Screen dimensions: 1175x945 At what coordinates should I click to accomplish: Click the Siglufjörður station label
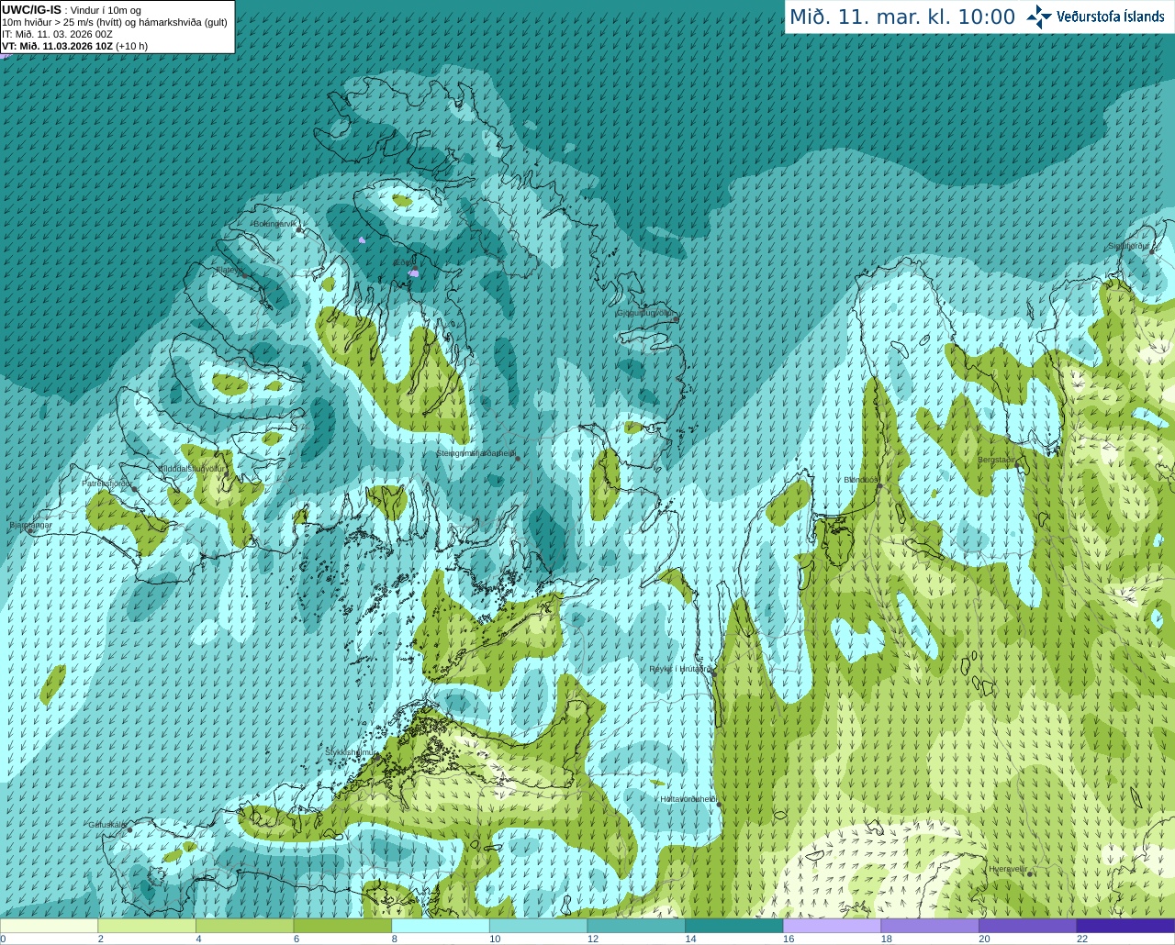(x=1128, y=246)
